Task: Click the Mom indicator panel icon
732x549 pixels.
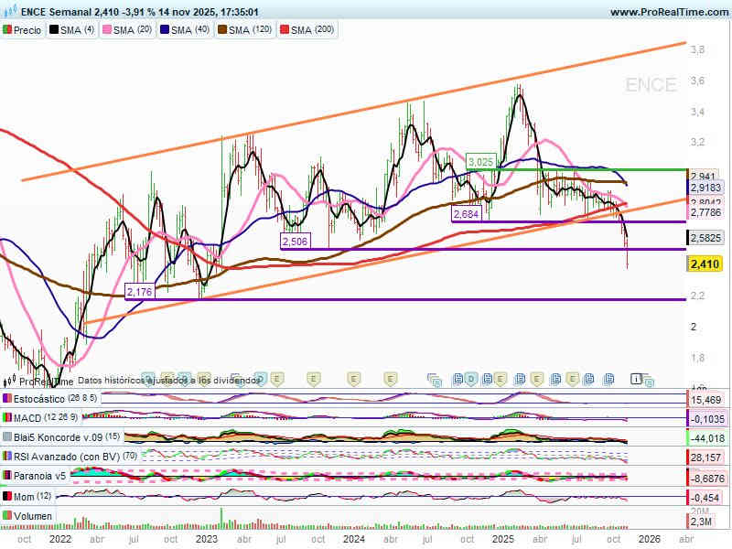Action: [8, 496]
